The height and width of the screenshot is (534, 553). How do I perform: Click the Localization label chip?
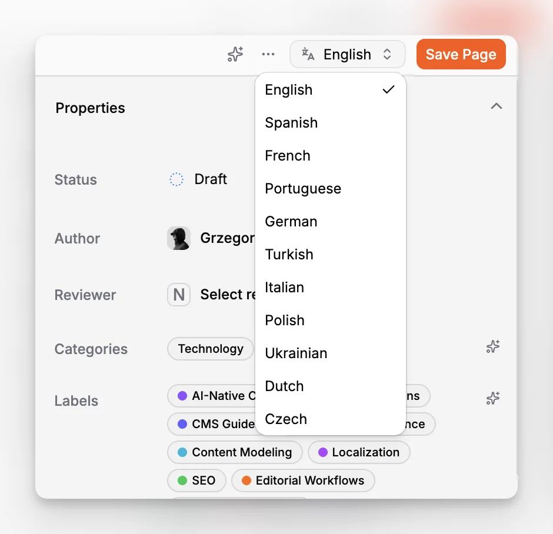pyautogui.click(x=359, y=452)
